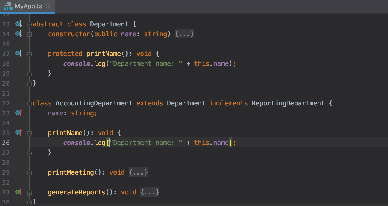Expand the folded constructor body using the plus box
This screenshot has width=388, height=206.
click(29, 34)
